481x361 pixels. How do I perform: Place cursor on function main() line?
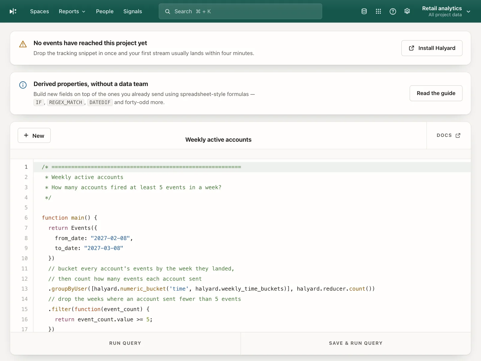69,218
